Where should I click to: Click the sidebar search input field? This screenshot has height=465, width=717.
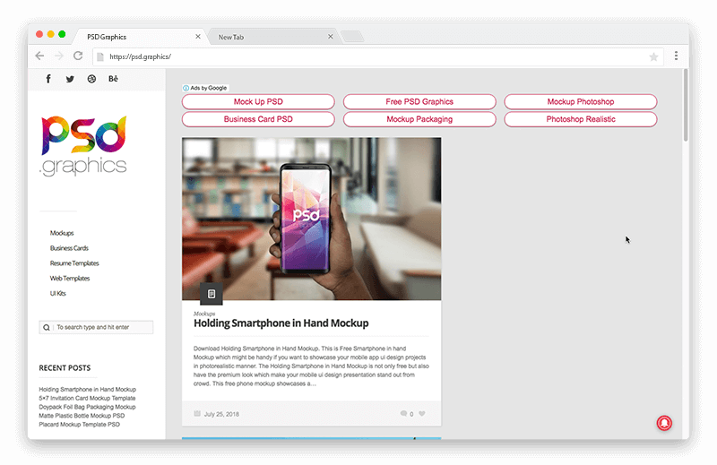(x=96, y=327)
